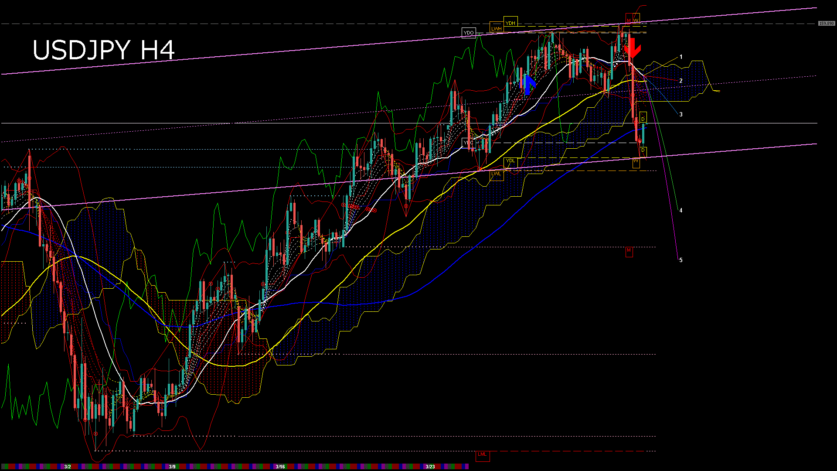Screen dimensions: 837x471
Task: Click the 3/16 date marker on timeline
Action: [x=280, y=467]
